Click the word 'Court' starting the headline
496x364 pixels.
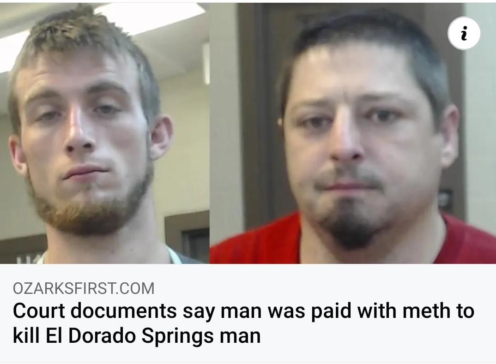(39, 311)
